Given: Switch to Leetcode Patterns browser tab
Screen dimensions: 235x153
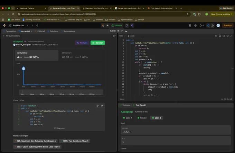Looking at the screenshot, I should point(31,8).
